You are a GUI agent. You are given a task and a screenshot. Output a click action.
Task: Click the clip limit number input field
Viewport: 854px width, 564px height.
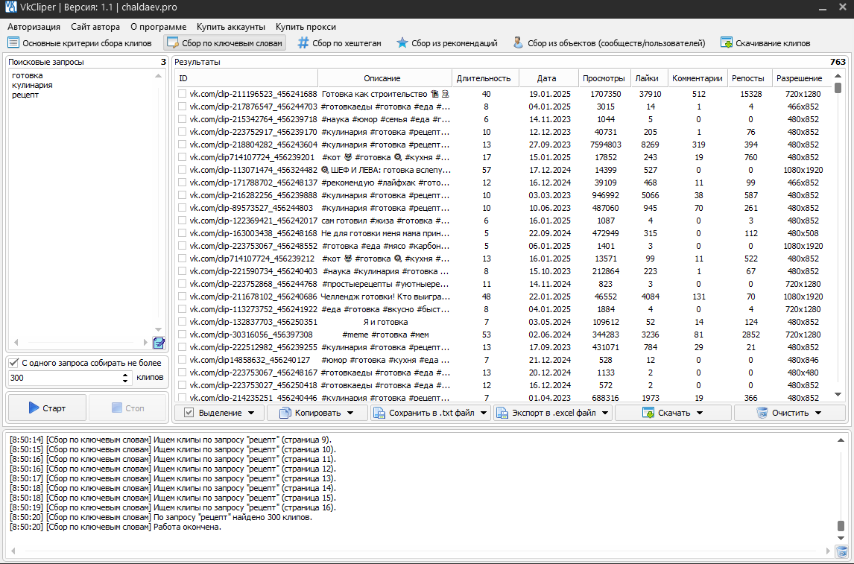pyautogui.click(x=63, y=378)
